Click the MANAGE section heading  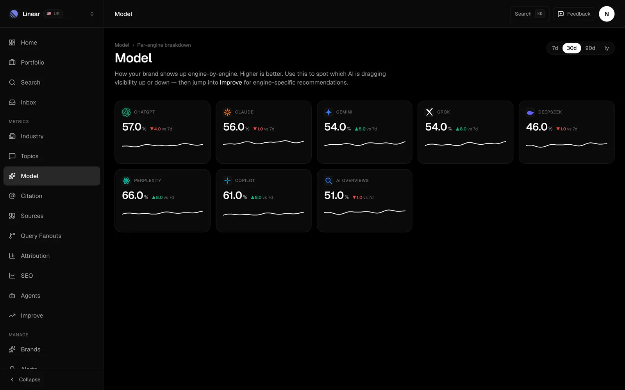tap(18, 335)
